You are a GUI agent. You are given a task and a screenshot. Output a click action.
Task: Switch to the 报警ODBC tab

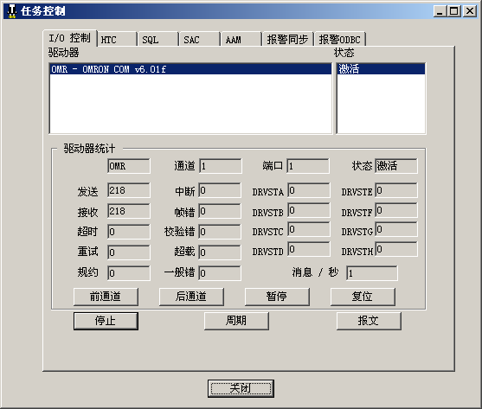(x=340, y=39)
